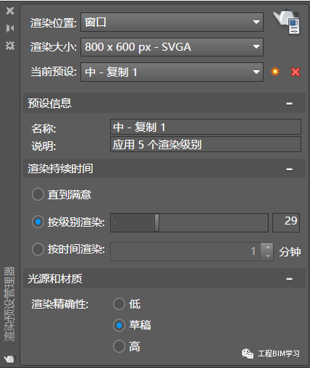Open the 当前预设 dropdown
Screen dimensions: 310x368
click(x=172, y=72)
